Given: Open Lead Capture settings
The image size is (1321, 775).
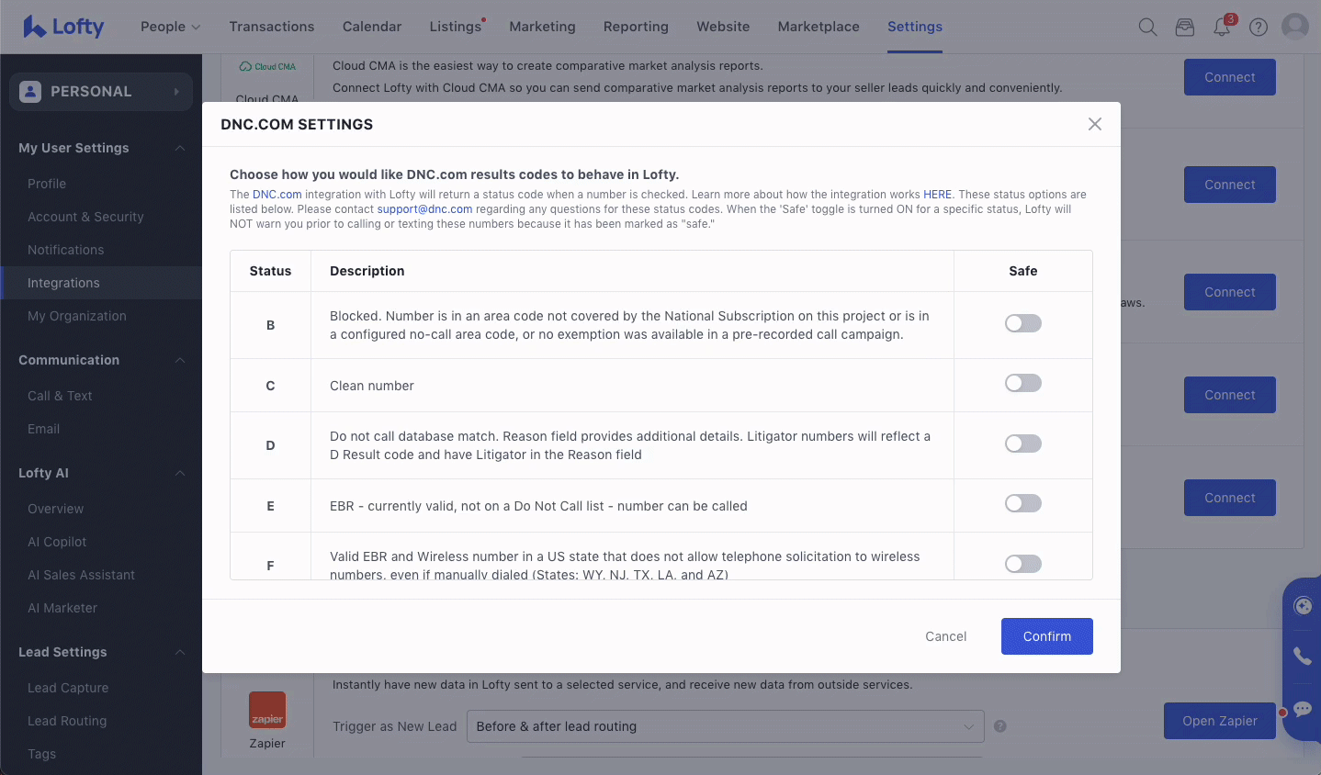Looking at the screenshot, I should click(x=68, y=688).
